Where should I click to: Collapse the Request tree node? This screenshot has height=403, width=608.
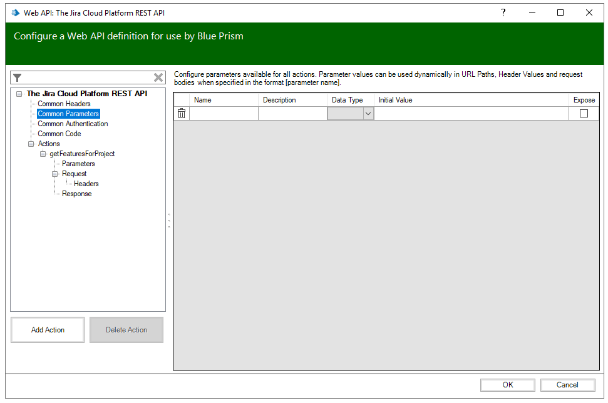[x=54, y=174]
